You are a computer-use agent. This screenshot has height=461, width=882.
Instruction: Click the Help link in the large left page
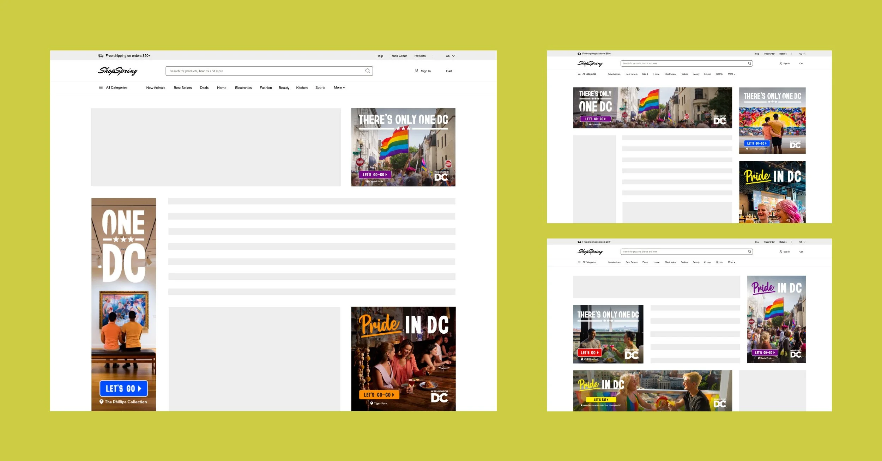coord(380,56)
